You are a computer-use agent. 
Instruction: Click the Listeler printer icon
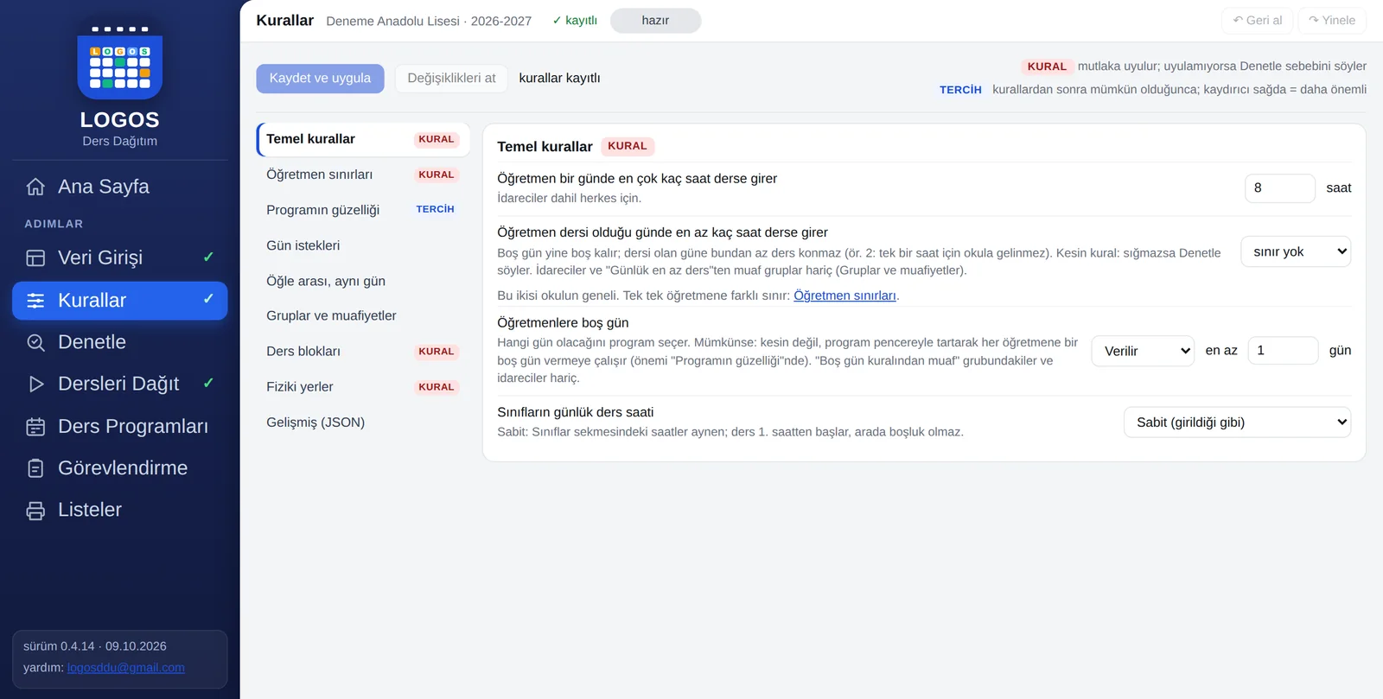pyautogui.click(x=35, y=510)
